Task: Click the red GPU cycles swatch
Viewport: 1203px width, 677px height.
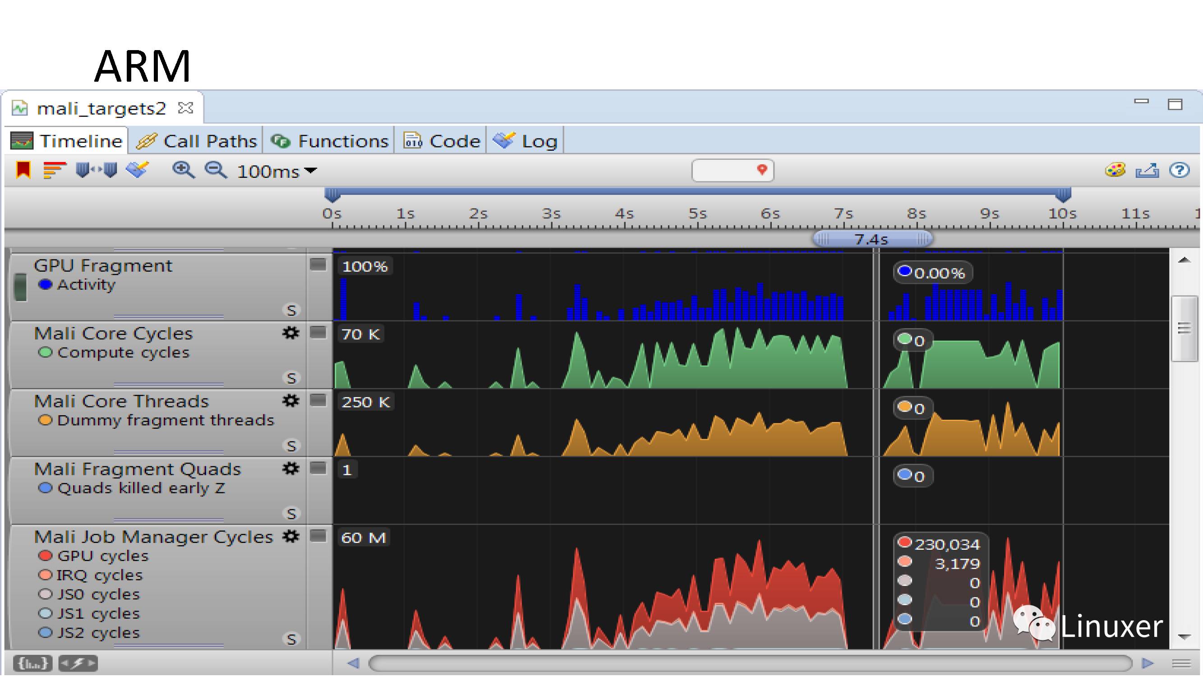Action: pos(45,556)
